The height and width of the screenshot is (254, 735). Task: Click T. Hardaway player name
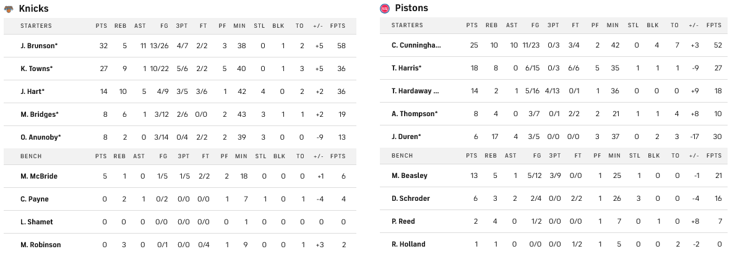tap(415, 91)
